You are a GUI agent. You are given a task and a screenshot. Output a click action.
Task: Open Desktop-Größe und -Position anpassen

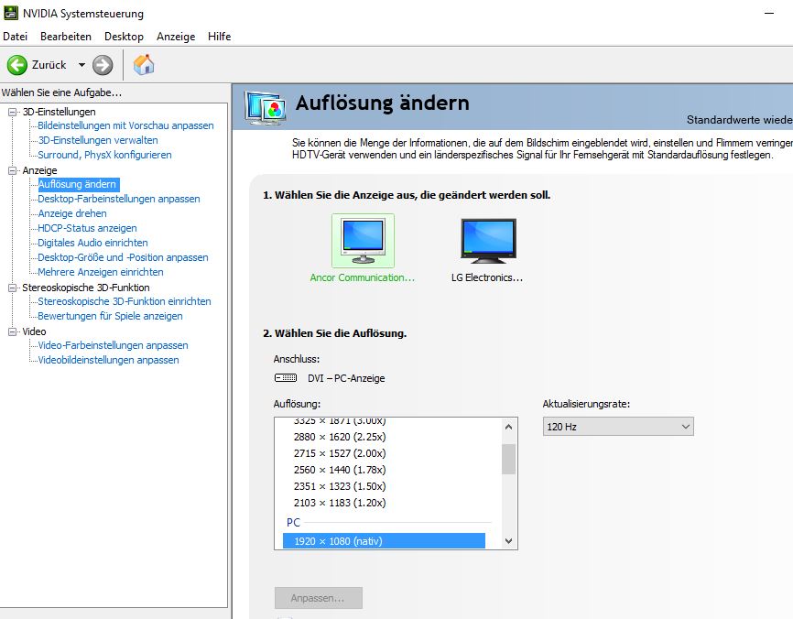click(123, 257)
